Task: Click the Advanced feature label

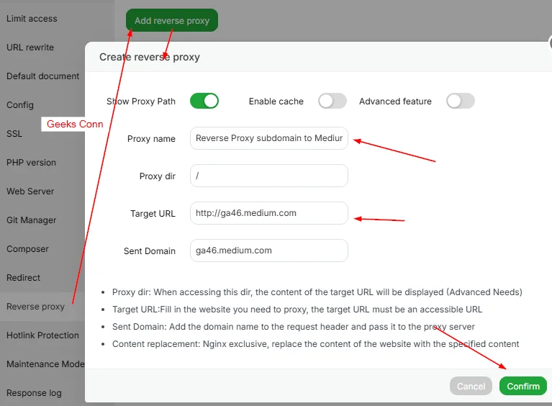Action: click(x=395, y=101)
